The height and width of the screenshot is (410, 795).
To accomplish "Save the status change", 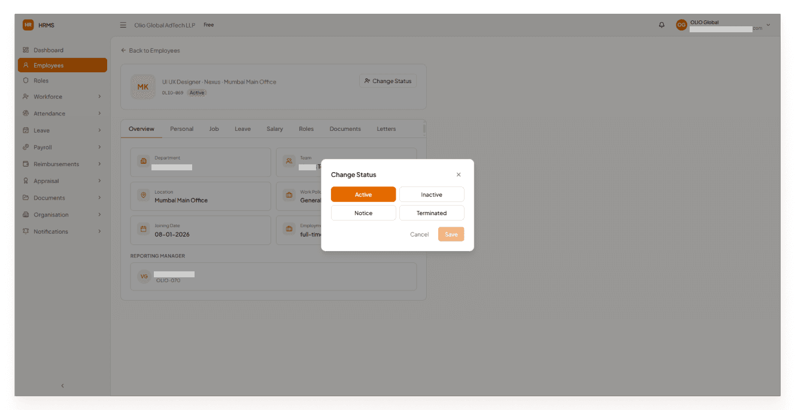I will [451, 234].
